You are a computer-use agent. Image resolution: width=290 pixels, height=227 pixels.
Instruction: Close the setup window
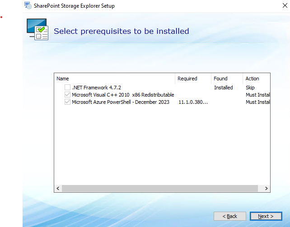click(285, 5)
